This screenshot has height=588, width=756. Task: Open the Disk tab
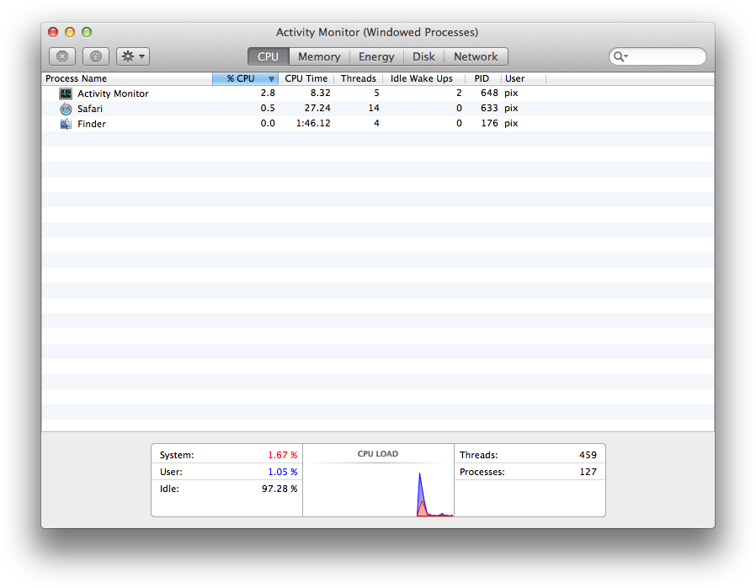tap(423, 56)
